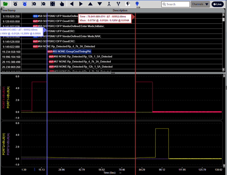Click the panel splitter dots handle
The height and width of the screenshot is (175, 227).
(113, 73)
